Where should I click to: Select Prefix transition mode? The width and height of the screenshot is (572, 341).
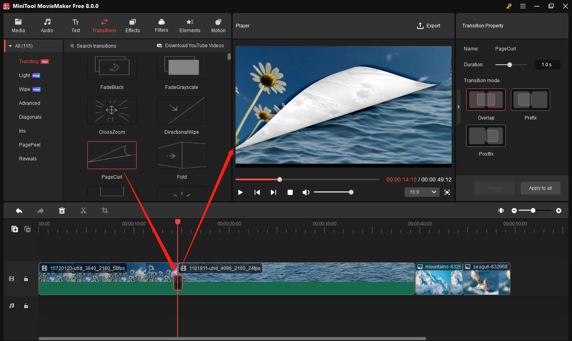(x=530, y=100)
